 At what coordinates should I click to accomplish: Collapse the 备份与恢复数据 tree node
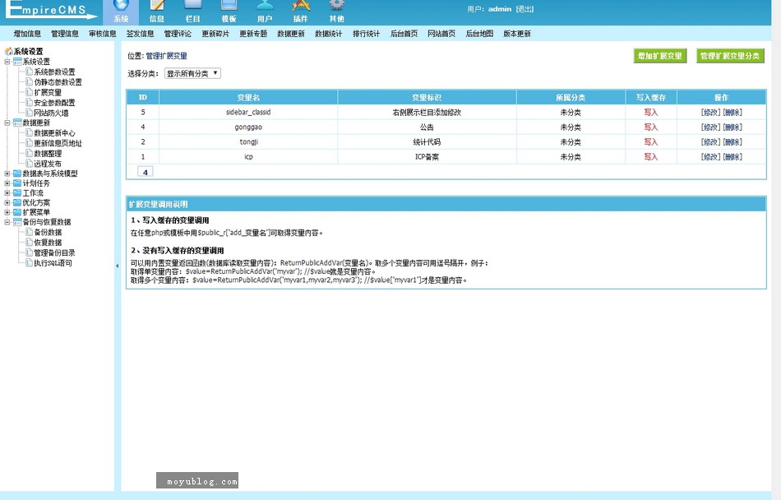point(7,222)
